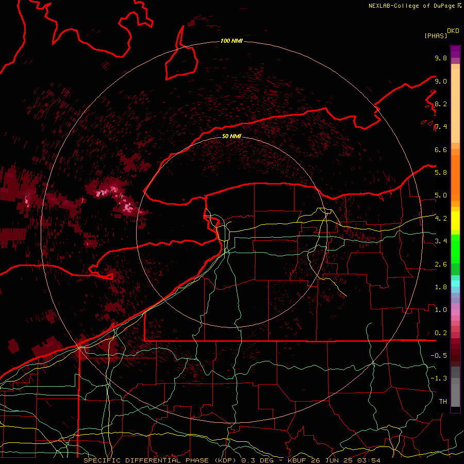Screen dimensions: 464x464
Task: Click the 5.0 scale value
Action: click(441, 195)
